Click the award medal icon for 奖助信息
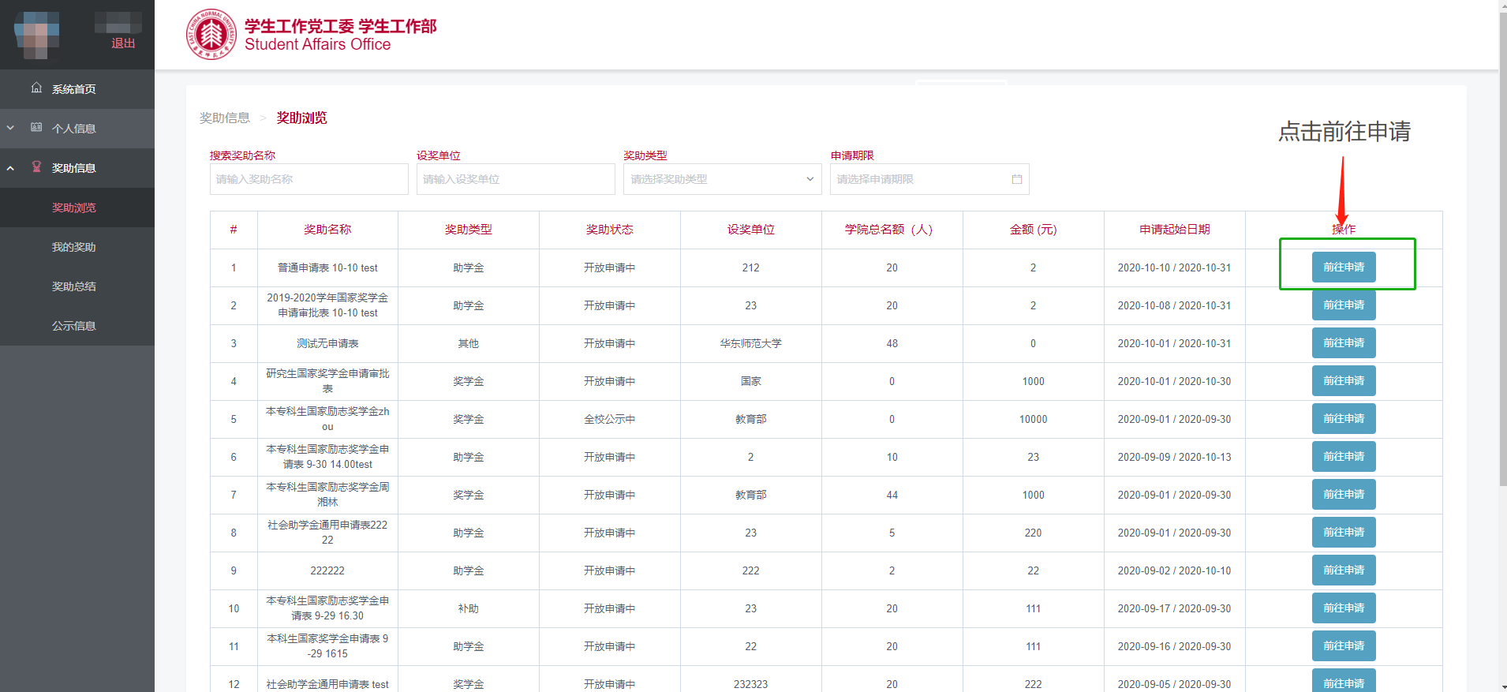 (x=36, y=166)
